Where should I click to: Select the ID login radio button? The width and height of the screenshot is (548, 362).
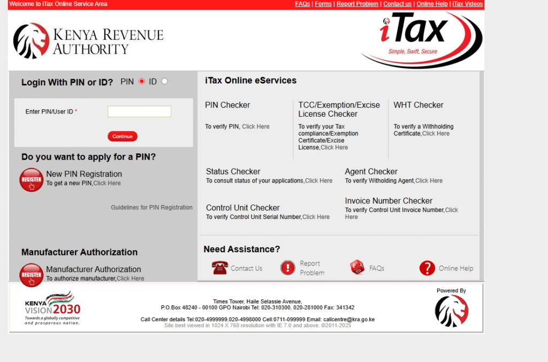(164, 81)
